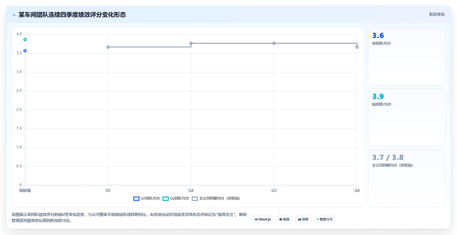This screenshot has height=235, width=457.
Task: Select the gray company-average point above Q1
Action: [108, 47]
